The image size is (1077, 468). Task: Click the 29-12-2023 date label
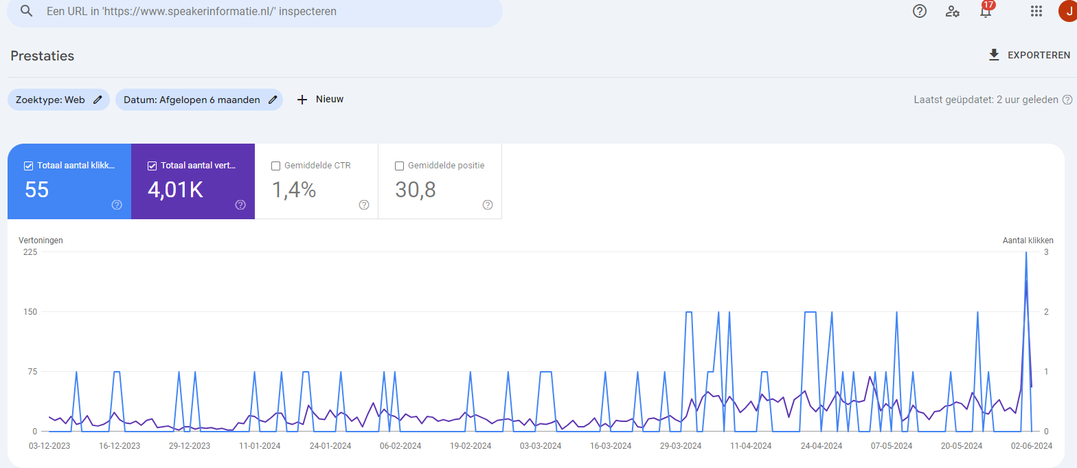click(190, 446)
